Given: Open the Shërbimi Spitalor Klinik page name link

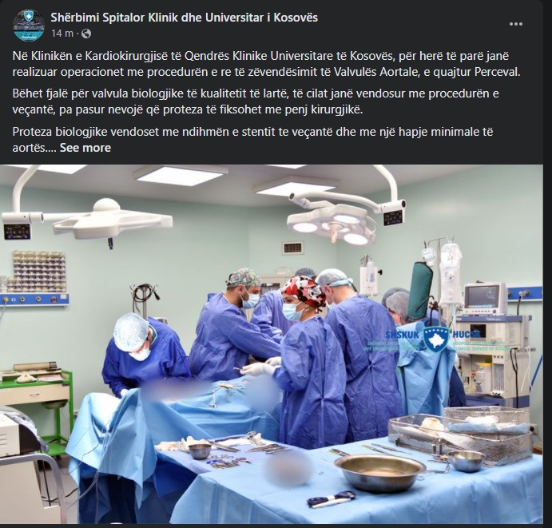Looking at the screenshot, I should [184, 18].
